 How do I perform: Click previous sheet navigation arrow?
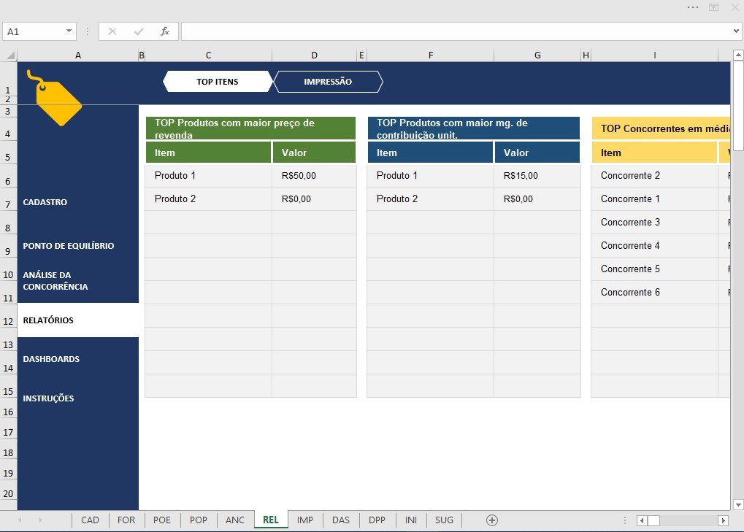(x=20, y=520)
